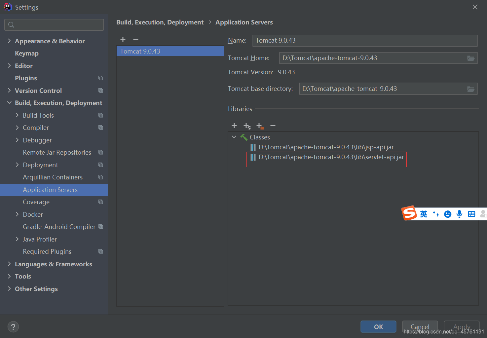Click Sogou microphone voice input icon
Screen dimensions: 487x338
click(x=459, y=214)
